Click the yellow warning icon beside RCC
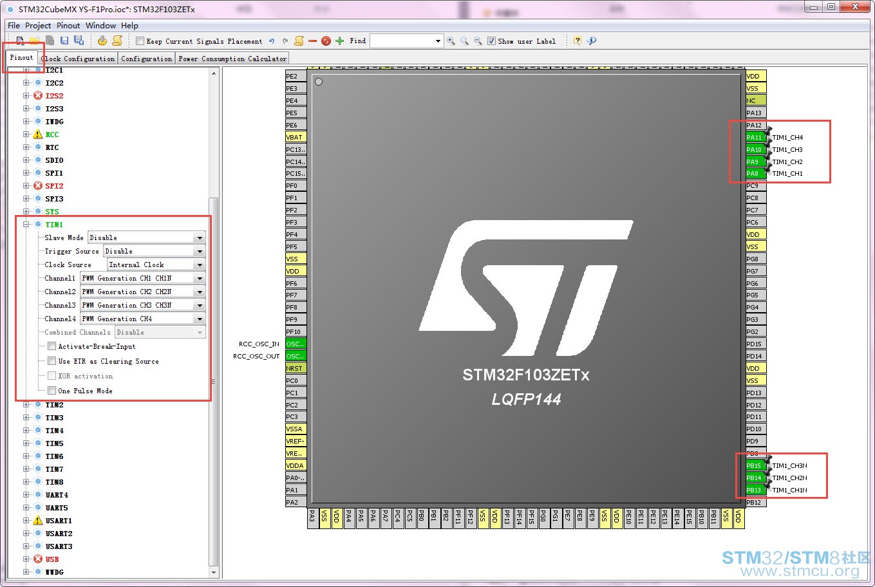This screenshot has height=587, width=875. (x=38, y=134)
